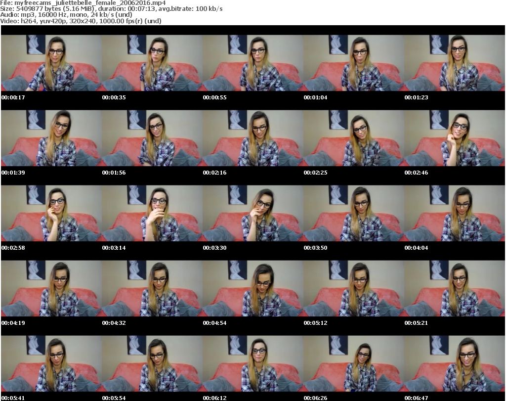
Task: Select the thumbnail at timestamp 00:01:39
Action: click(x=51, y=138)
